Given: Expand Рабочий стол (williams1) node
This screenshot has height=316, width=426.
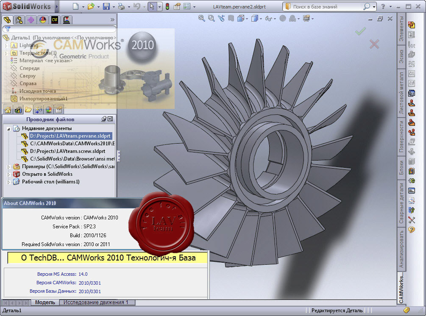Looking at the screenshot, I should click(8, 182).
